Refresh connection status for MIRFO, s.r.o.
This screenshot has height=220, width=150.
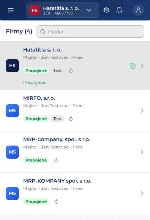click(x=71, y=119)
